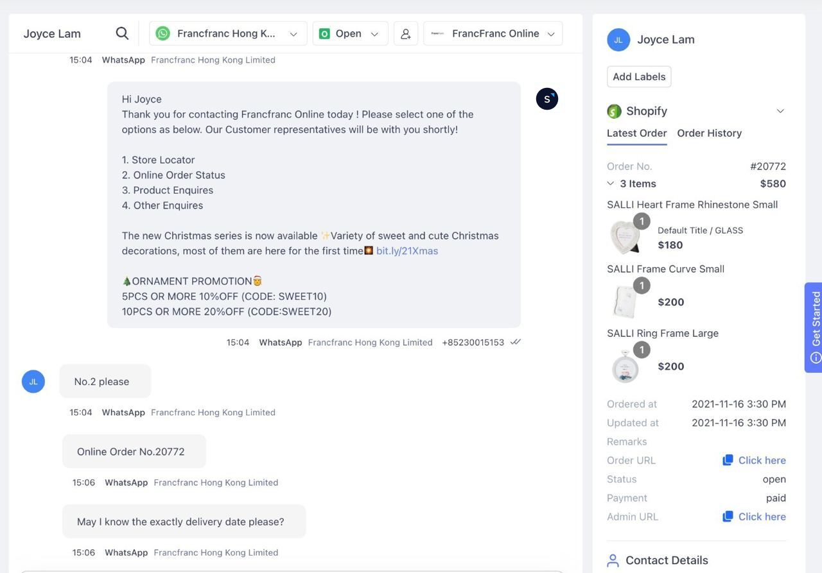Click the copy icon beside Order URL
The width and height of the screenshot is (822, 573).
pos(728,460)
